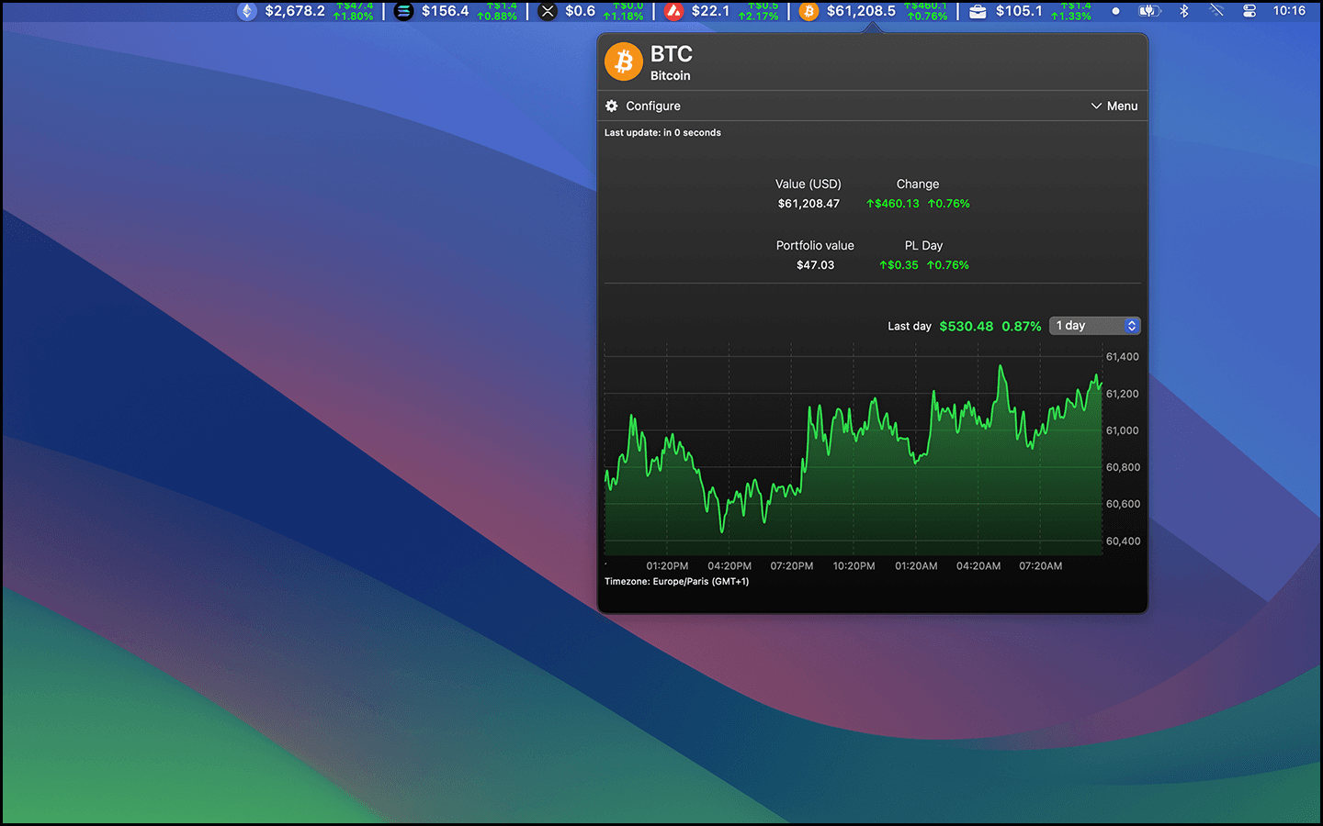Click the ↑1.33% portfolio change in menu bar
This screenshot has width=1323, height=826.
(x=1071, y=17)
